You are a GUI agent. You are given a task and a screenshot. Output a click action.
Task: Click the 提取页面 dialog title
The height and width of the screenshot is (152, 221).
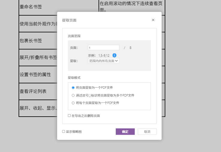[69, 20]
